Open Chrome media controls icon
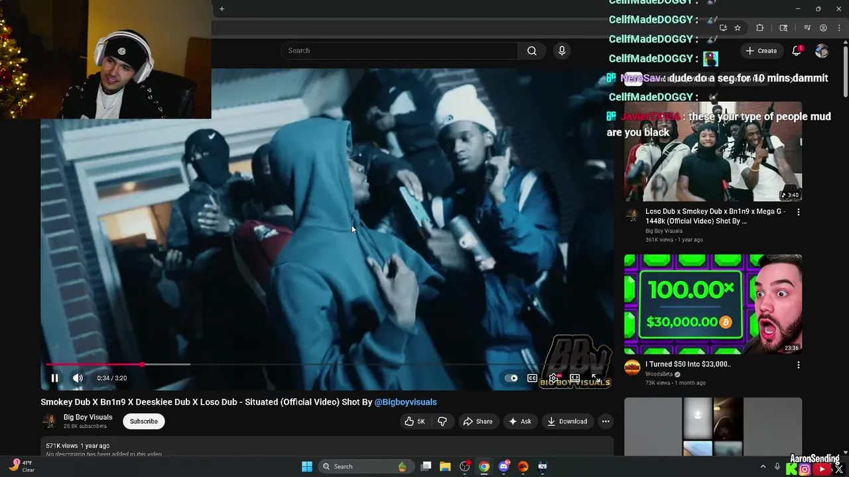The width and height of the screenshot is (849, 477). 807,28
